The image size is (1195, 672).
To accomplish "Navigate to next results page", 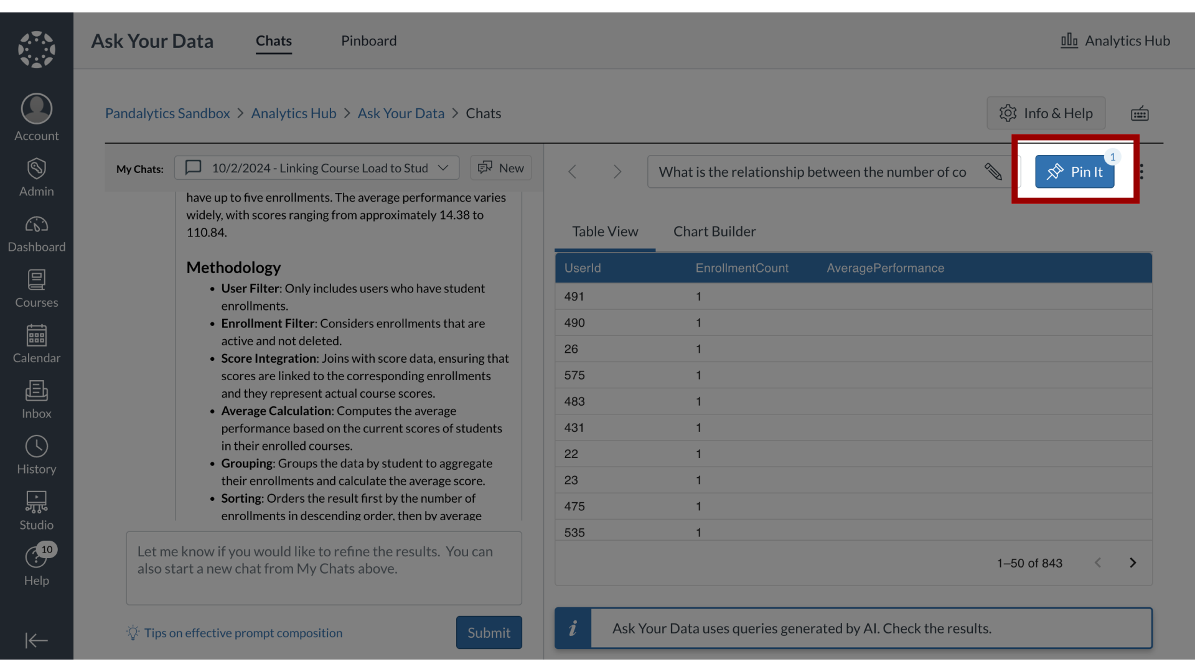I will coord(1133,563).
